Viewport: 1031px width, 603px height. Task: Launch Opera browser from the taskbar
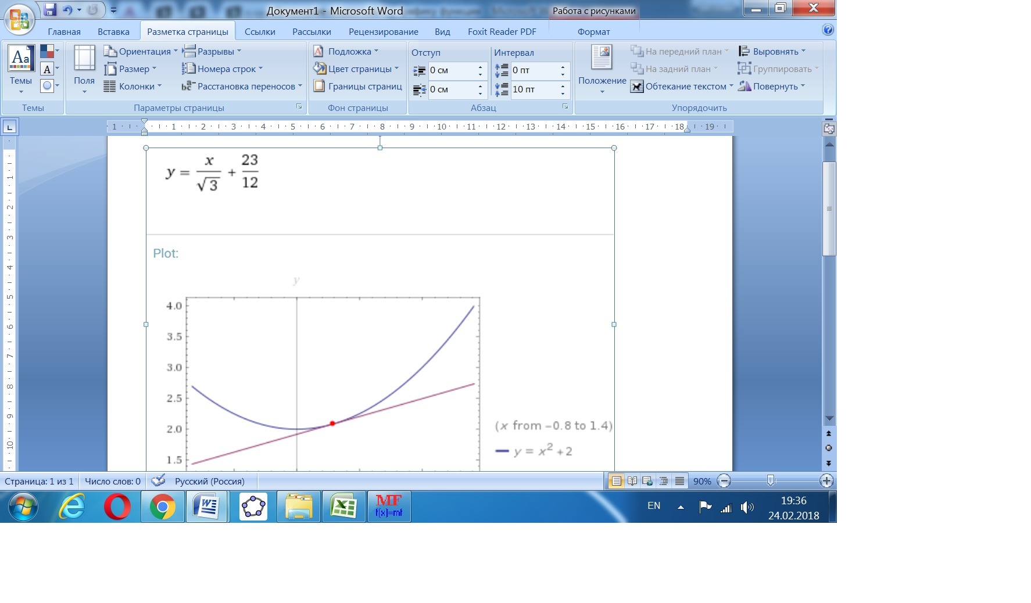[x=117, y=507]
